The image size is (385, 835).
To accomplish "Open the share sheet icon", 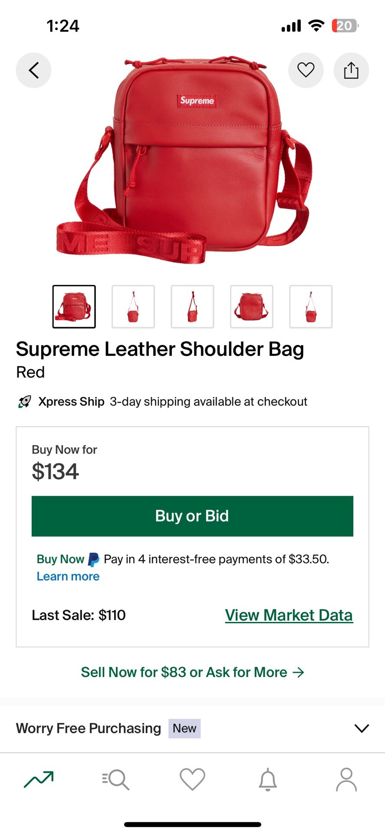I will (x=351, y=70).
